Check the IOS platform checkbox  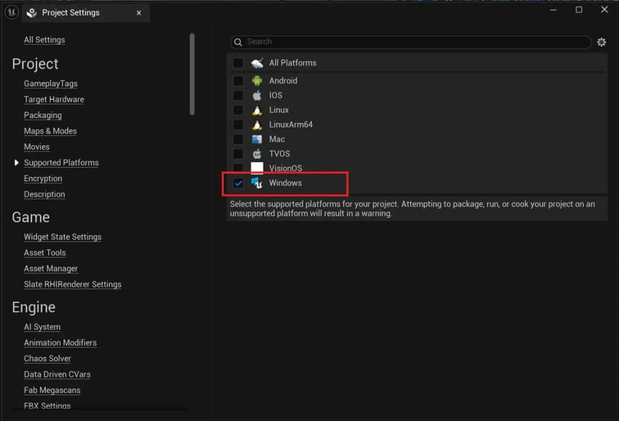(x=238, y=96)
